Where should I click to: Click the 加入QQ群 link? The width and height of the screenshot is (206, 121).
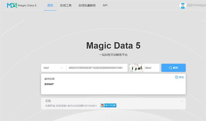pos(108,105)
